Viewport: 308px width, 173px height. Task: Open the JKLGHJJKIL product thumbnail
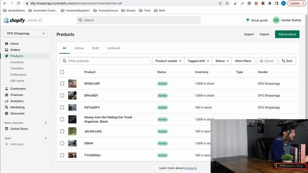72,131
